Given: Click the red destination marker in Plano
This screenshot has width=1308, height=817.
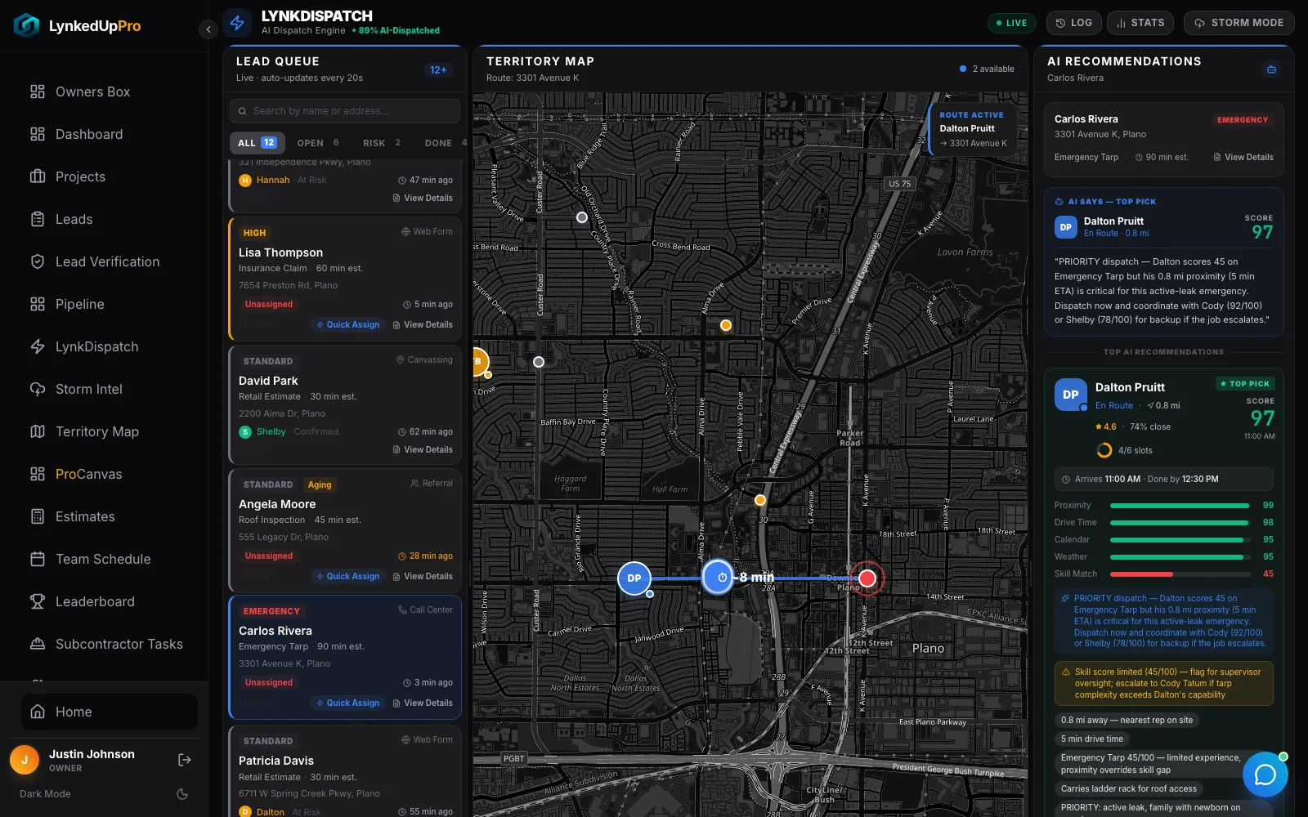Looking at the screenshot, I should pyautogui.click(x=867, y=578).
